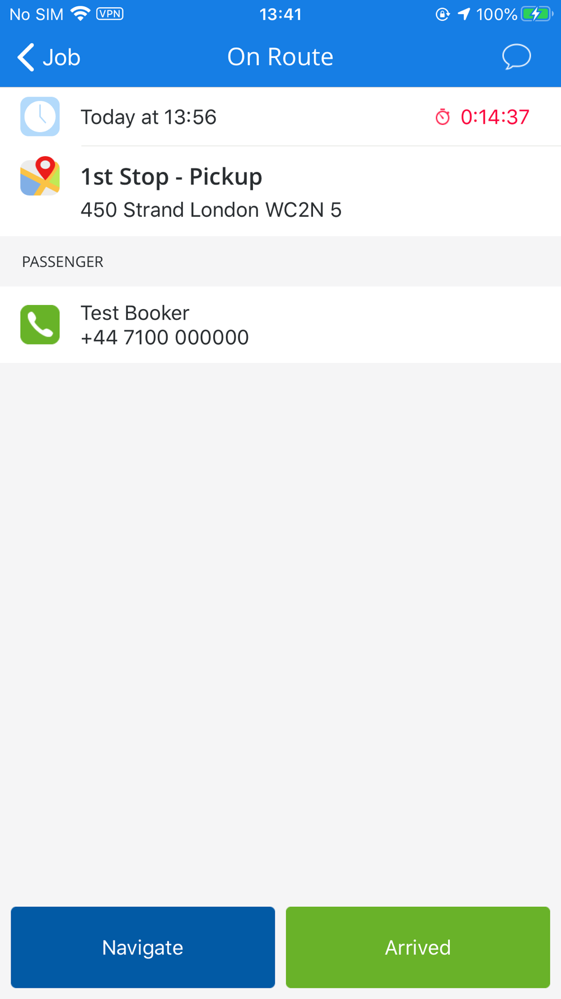Open the chat message bubble icon
Viewport: 561px width, 999px height.
coord(516,57)
